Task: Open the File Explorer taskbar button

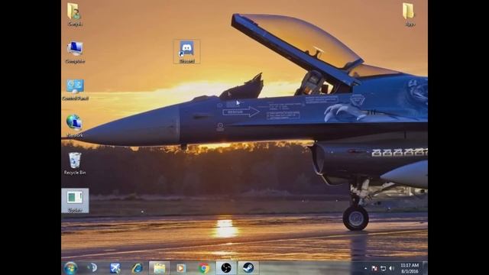Action: [x=160, y=268]
